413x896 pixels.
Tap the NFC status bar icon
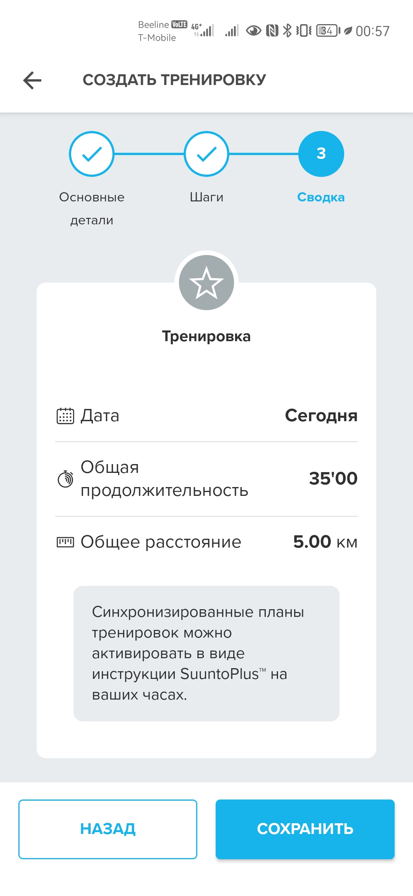(272, 31)
